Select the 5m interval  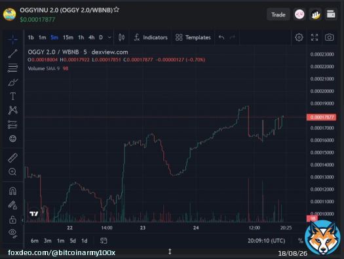point(54,37)
